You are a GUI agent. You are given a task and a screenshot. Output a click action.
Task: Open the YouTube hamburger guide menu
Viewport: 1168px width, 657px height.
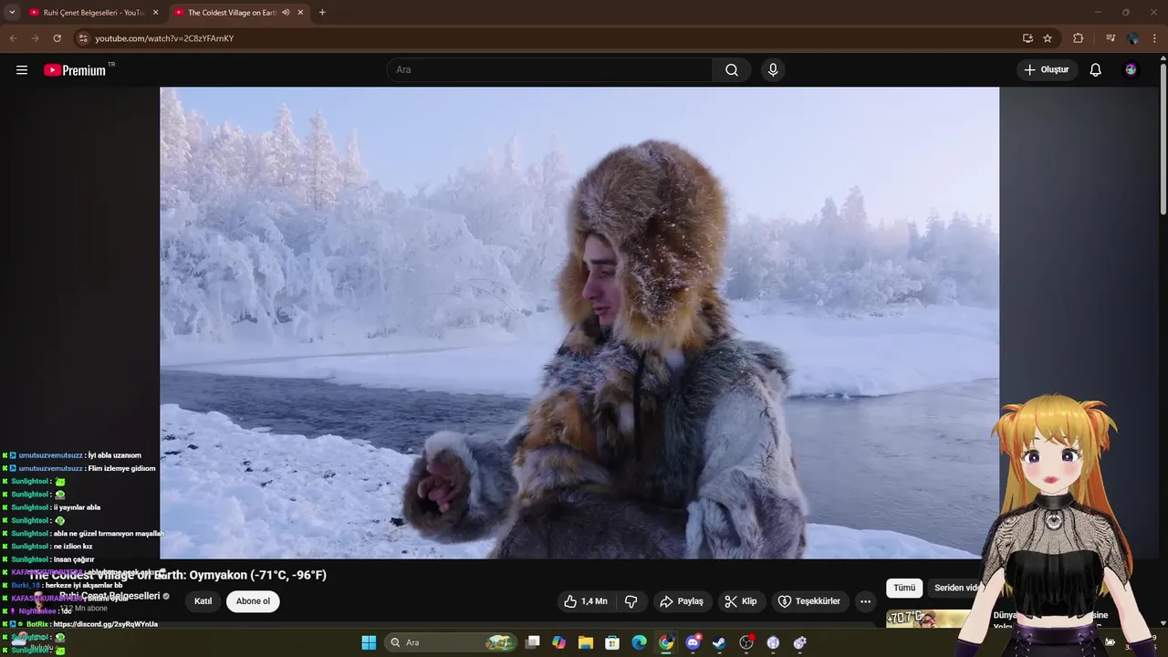[x=22, y=70]
